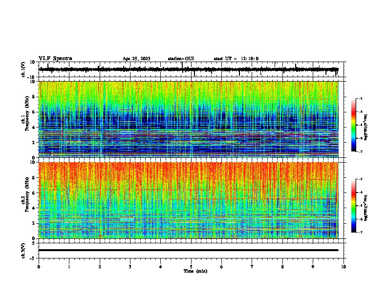Click the "-3" label on ch.2 color bar

[360, 179]
